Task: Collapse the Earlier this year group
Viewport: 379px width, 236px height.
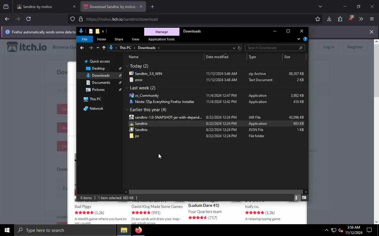Action: pyautogui.click(x=127, y=110)
